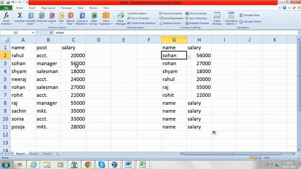Screen dimensions: 301x169
Task: Open Google Chrome from taskbar
Action: point(88,165)
